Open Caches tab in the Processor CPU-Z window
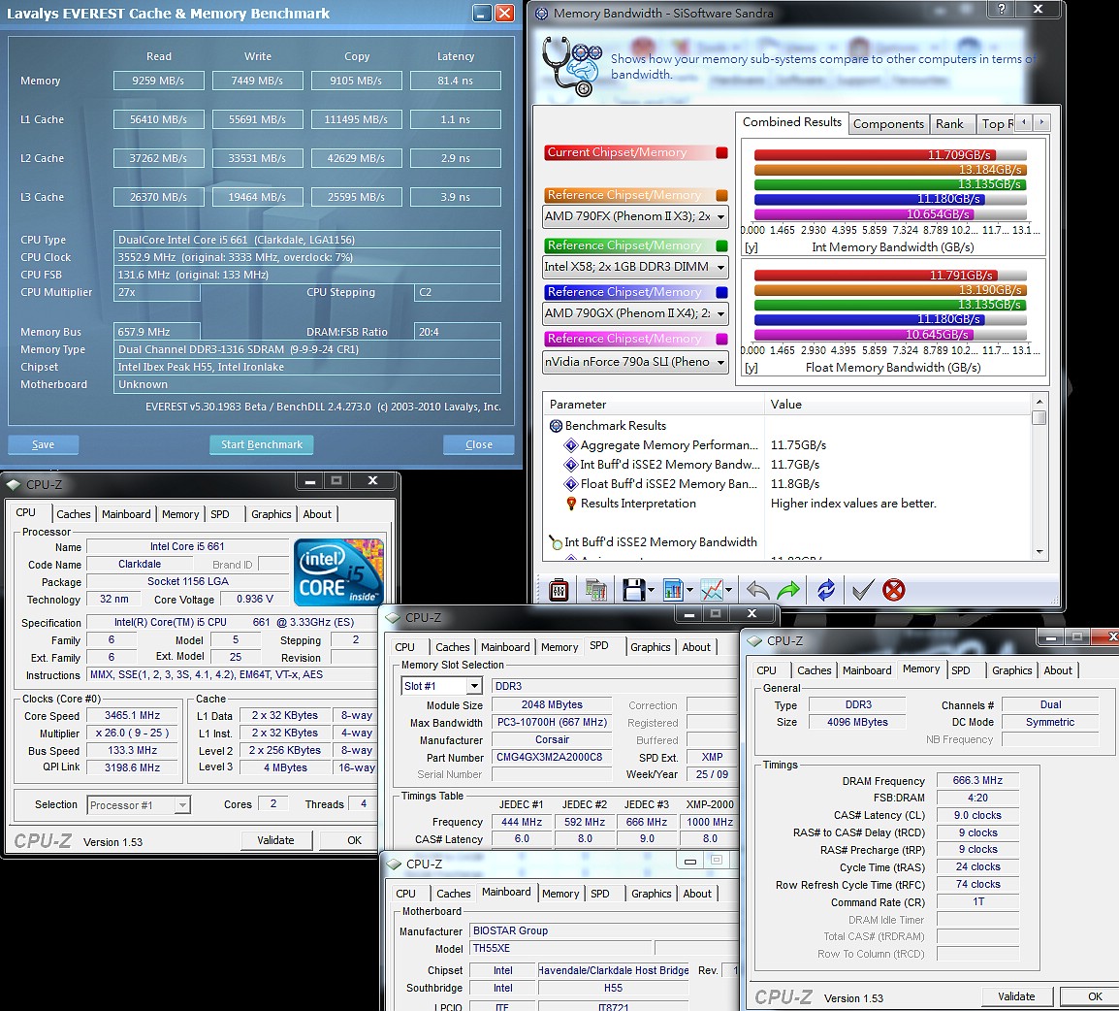Image resolution: width=1119 pixels, height=1011 pixels. point(74,514)
